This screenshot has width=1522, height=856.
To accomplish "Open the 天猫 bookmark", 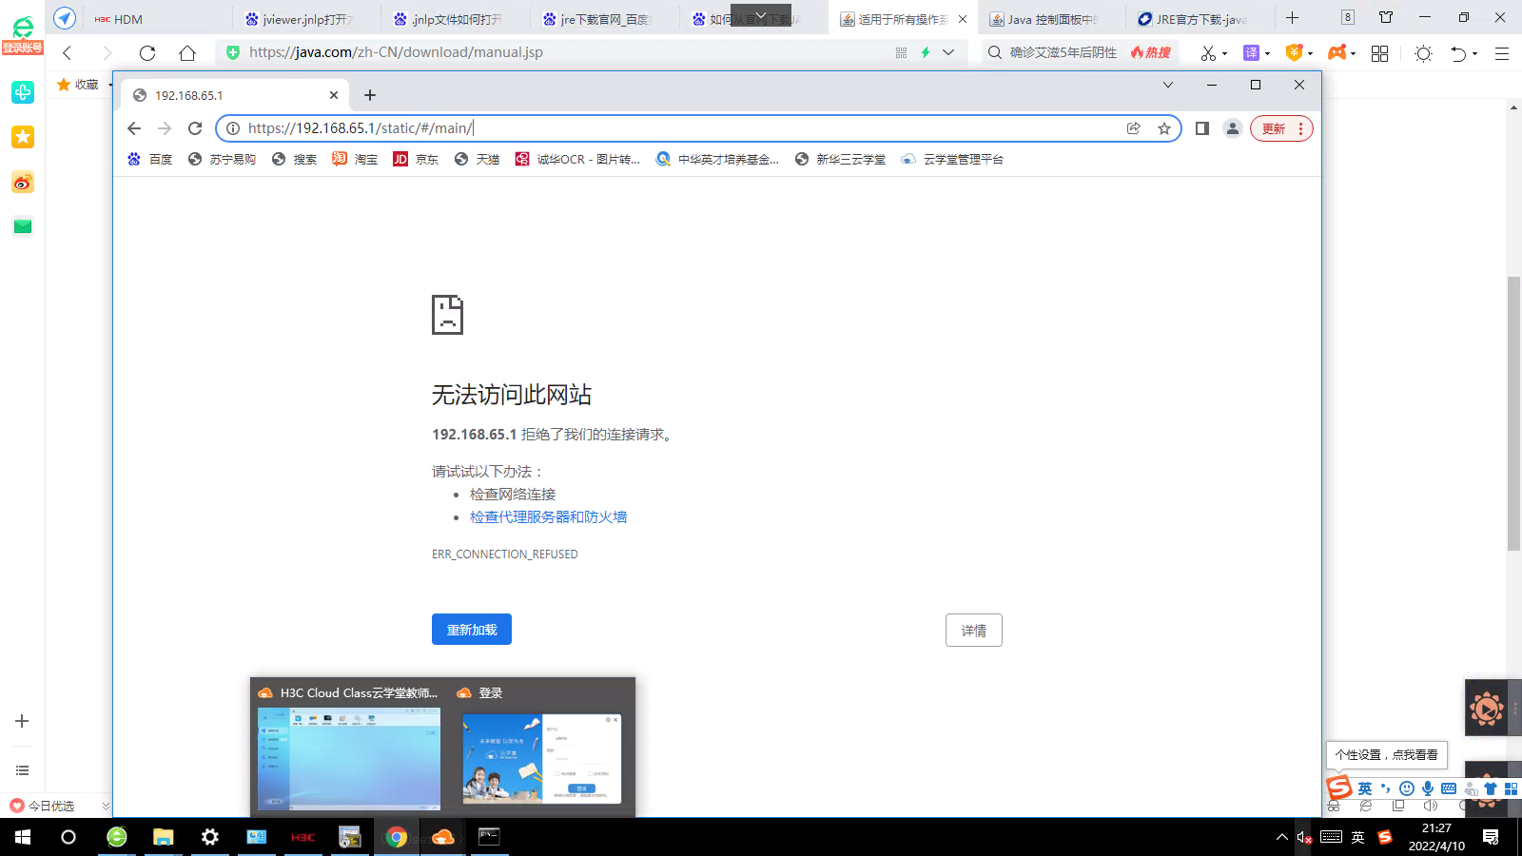I will 477,159.
